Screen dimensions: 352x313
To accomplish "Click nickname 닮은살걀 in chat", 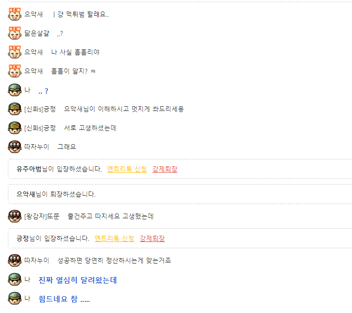I will coord(37,33).
